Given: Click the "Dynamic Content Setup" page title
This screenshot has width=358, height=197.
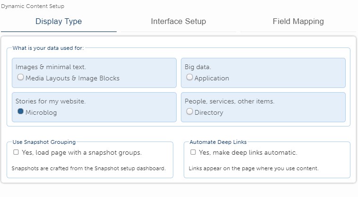Looking at the screenshot, I should [33, 6].
